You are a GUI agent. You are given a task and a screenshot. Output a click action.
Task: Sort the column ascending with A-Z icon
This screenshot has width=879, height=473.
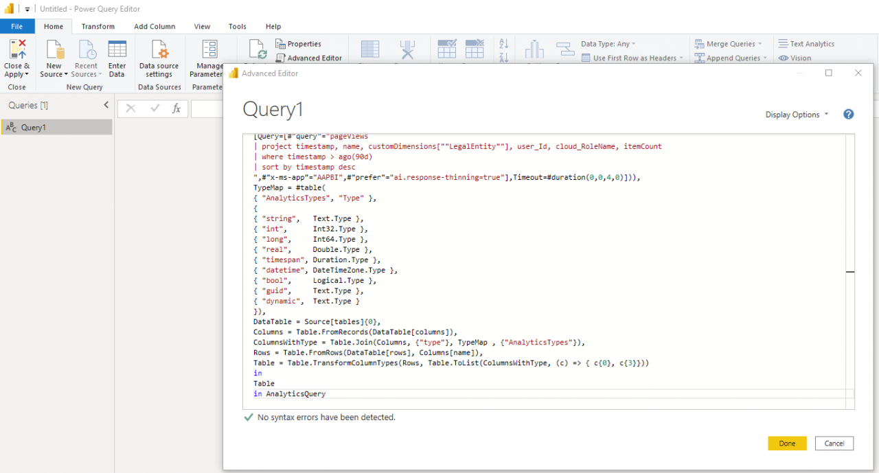pos(503,43)
